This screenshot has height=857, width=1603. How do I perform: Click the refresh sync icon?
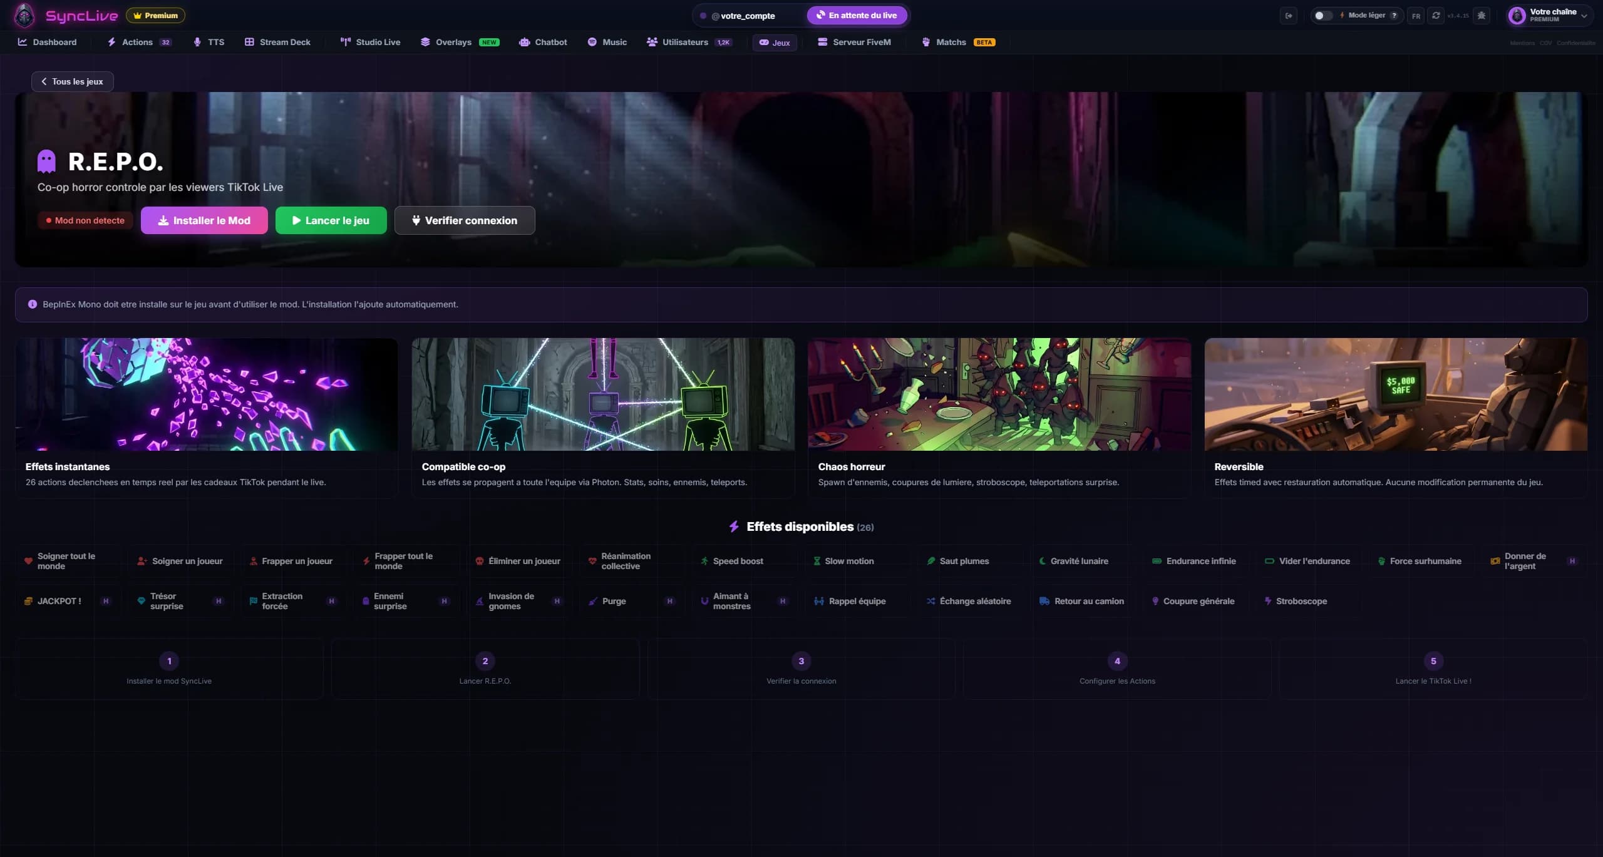tap(1436, 16)
